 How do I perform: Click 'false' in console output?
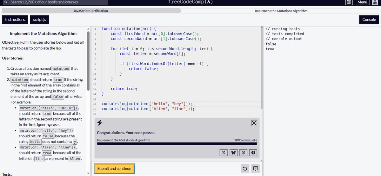tap(271, 44)
